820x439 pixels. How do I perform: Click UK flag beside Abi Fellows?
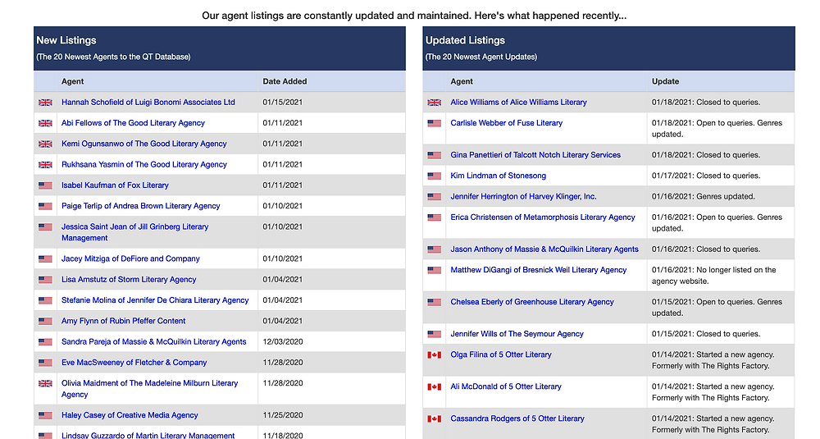(45, 123)
